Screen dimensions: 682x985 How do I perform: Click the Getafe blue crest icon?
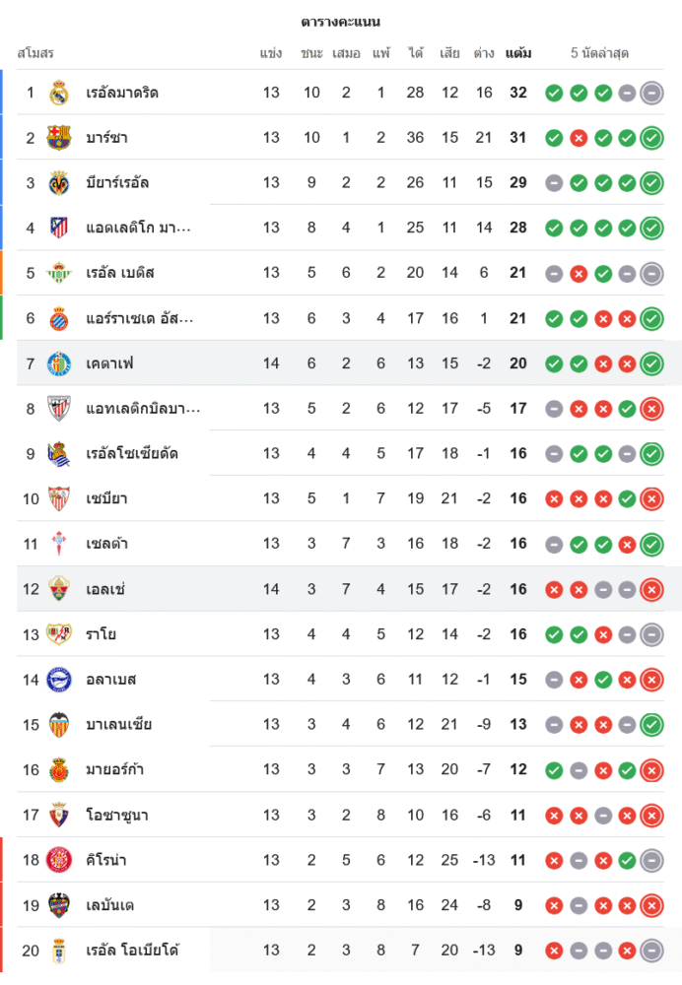[59, 363]
